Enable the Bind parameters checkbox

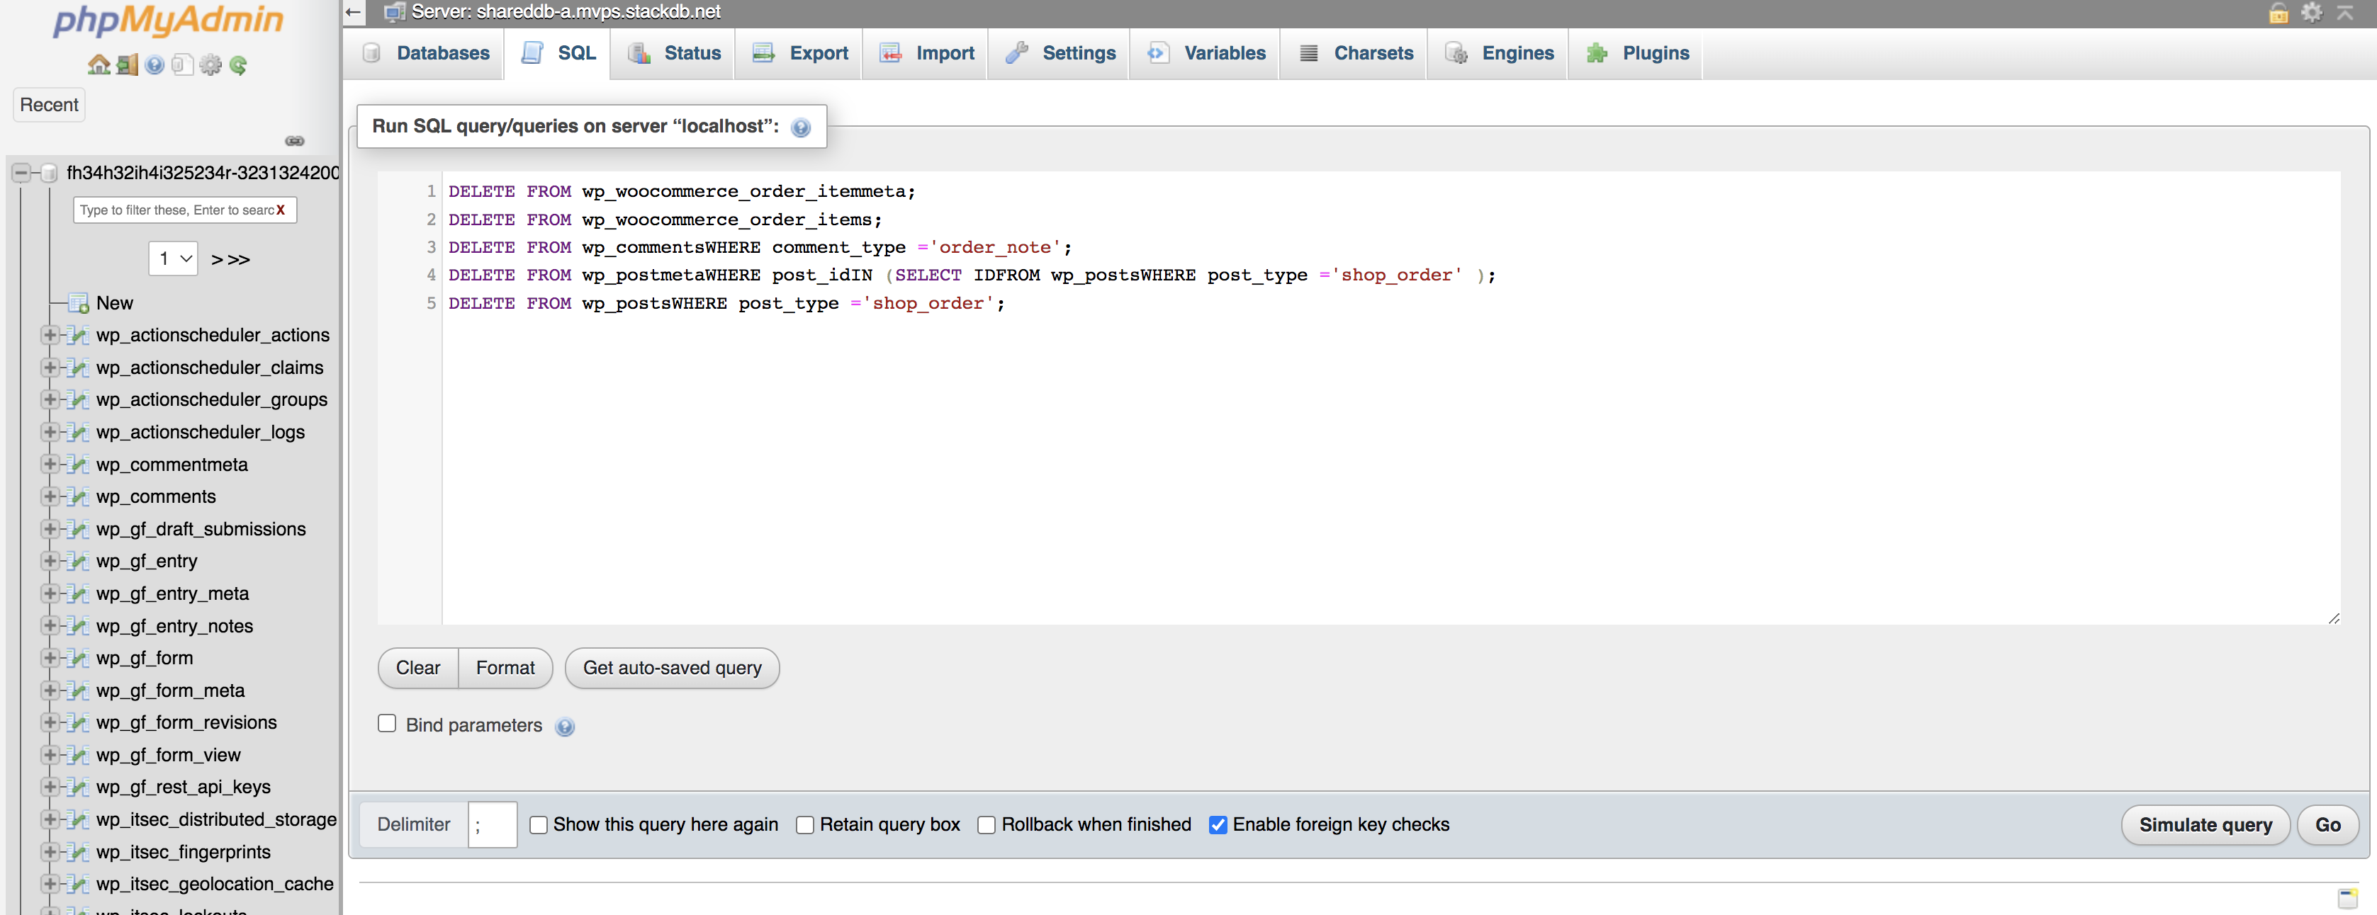click(387, 724)
